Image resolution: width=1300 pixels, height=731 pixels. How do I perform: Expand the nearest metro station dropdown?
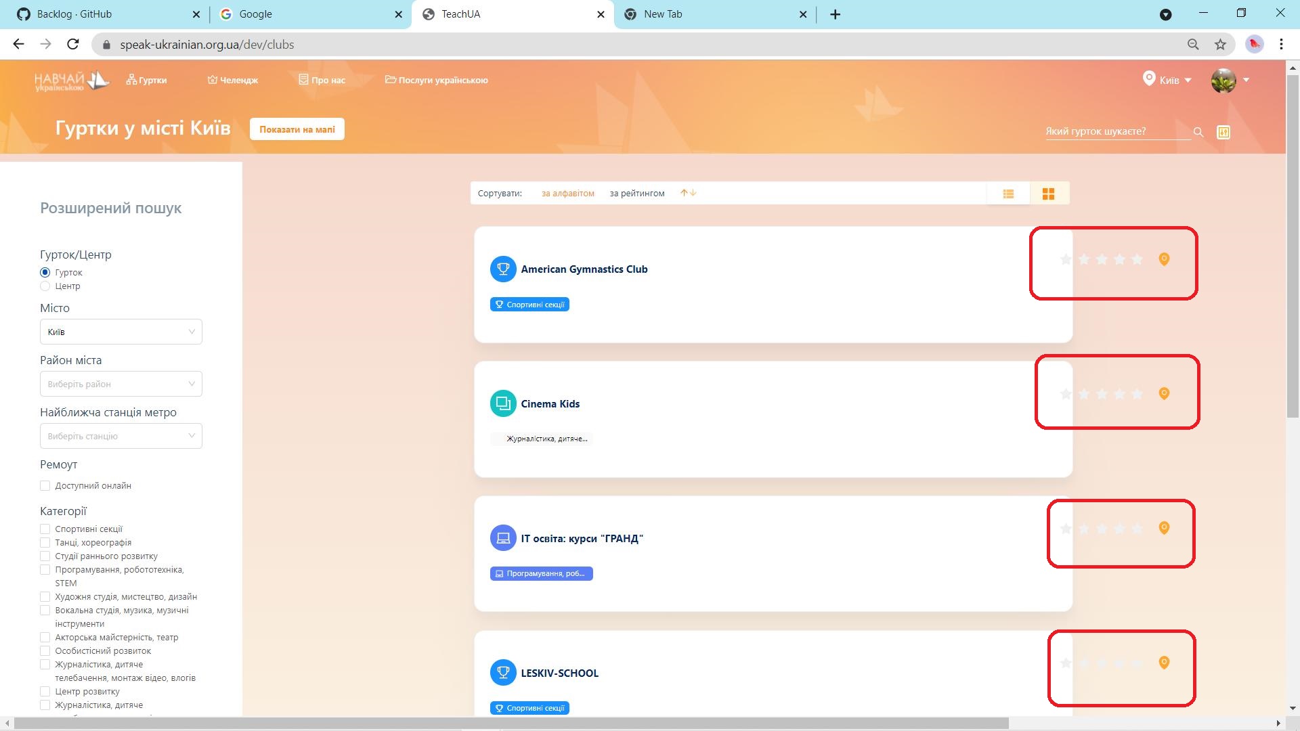pyautogui.click(x=121, y=436)
